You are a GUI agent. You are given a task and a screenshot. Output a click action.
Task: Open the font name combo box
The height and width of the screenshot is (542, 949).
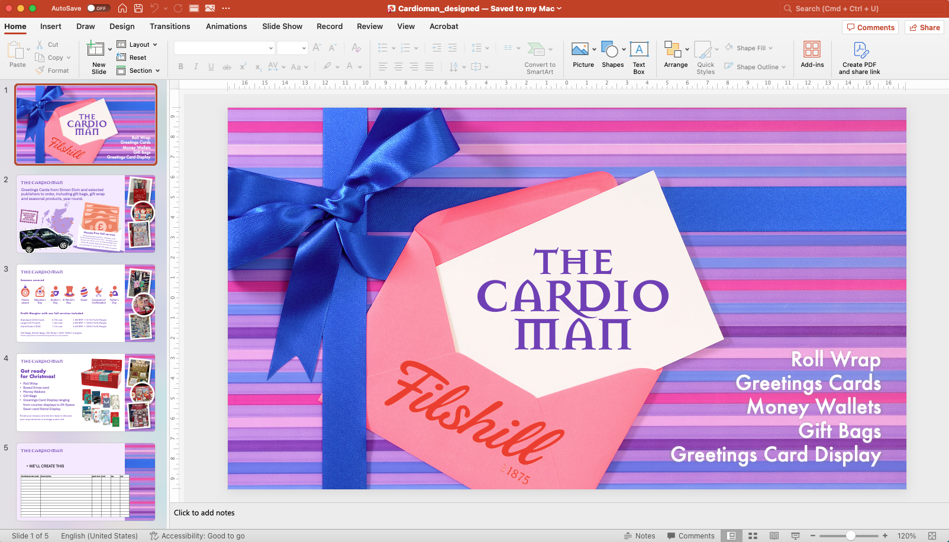(x=224, y=48)
